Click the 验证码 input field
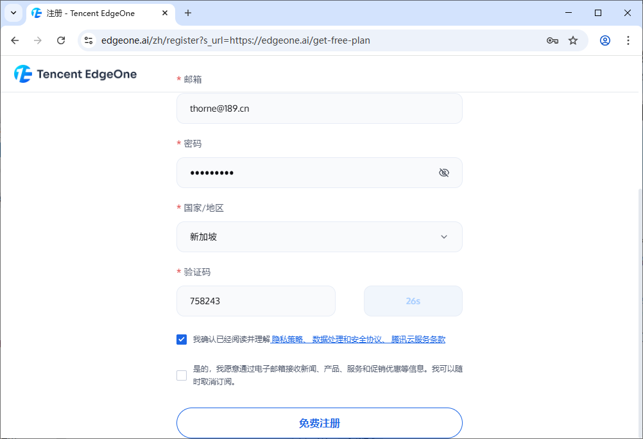Viewport: 643px width, 439px height. [x=255, y=301]
